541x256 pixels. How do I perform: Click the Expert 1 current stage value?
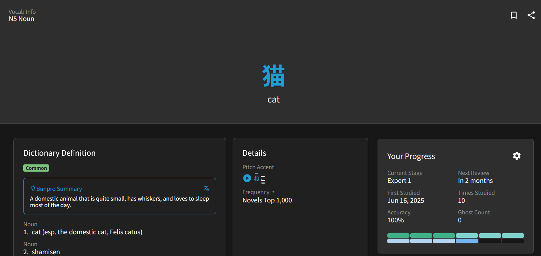click(399, 181)
